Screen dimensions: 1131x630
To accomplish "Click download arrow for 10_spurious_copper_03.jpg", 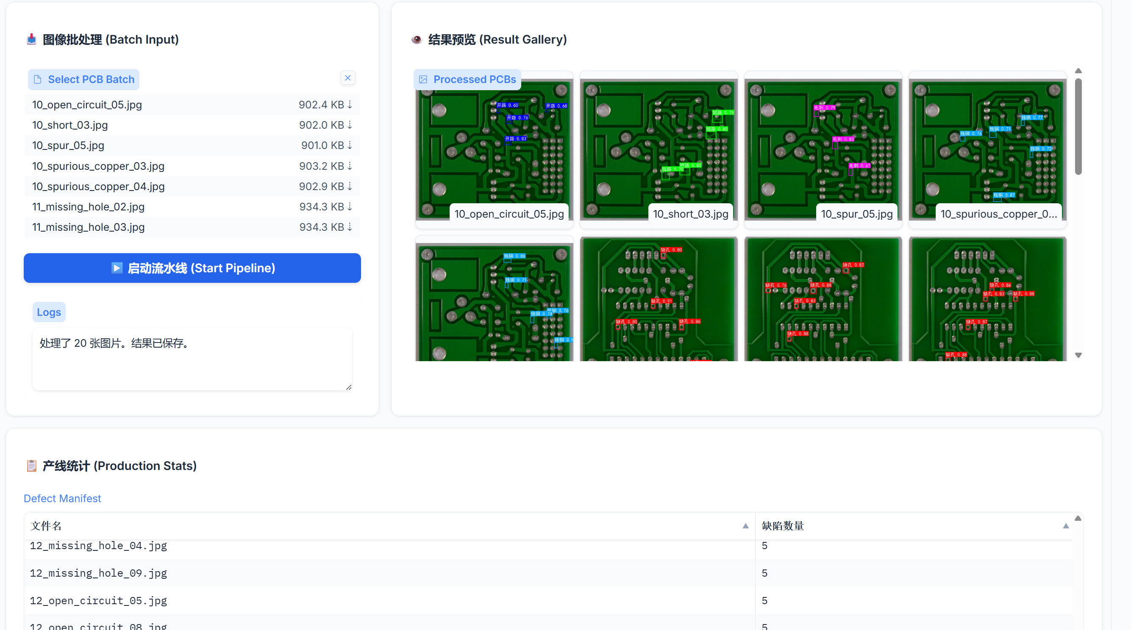I will coord(350,166).
